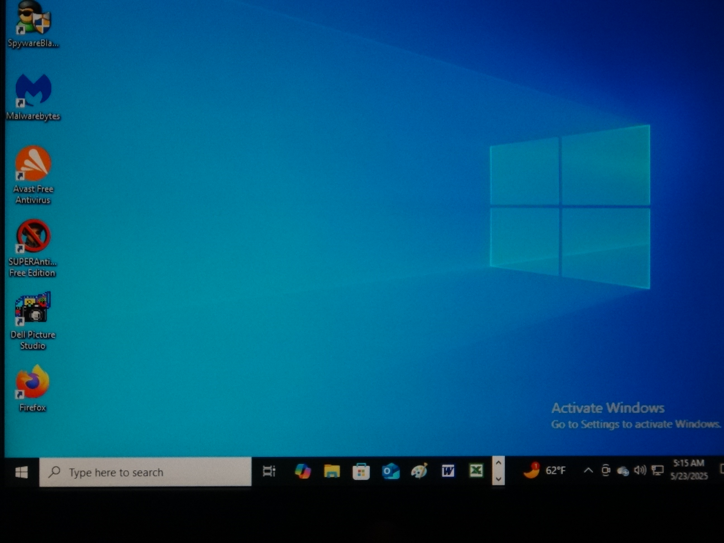Open the Windows Start menu
The width and height of the screenshot is (724, 543).
point(22,472)
